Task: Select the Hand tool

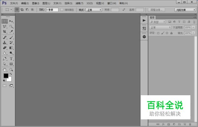Action: point(5,70)
